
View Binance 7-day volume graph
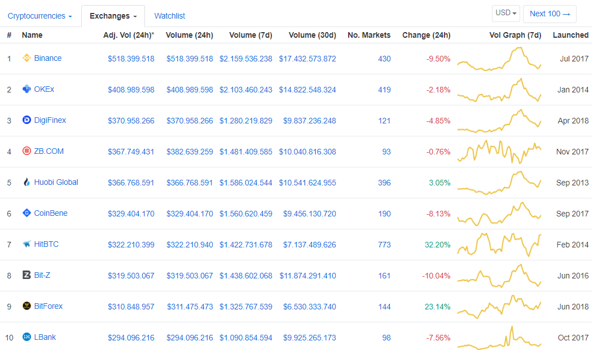(499, 59)
